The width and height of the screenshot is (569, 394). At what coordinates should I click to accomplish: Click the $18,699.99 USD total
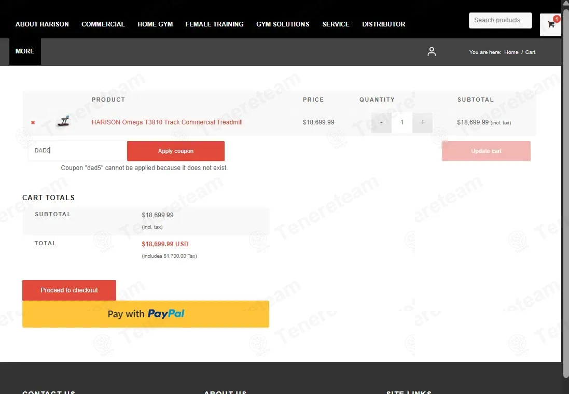(165, 244)
